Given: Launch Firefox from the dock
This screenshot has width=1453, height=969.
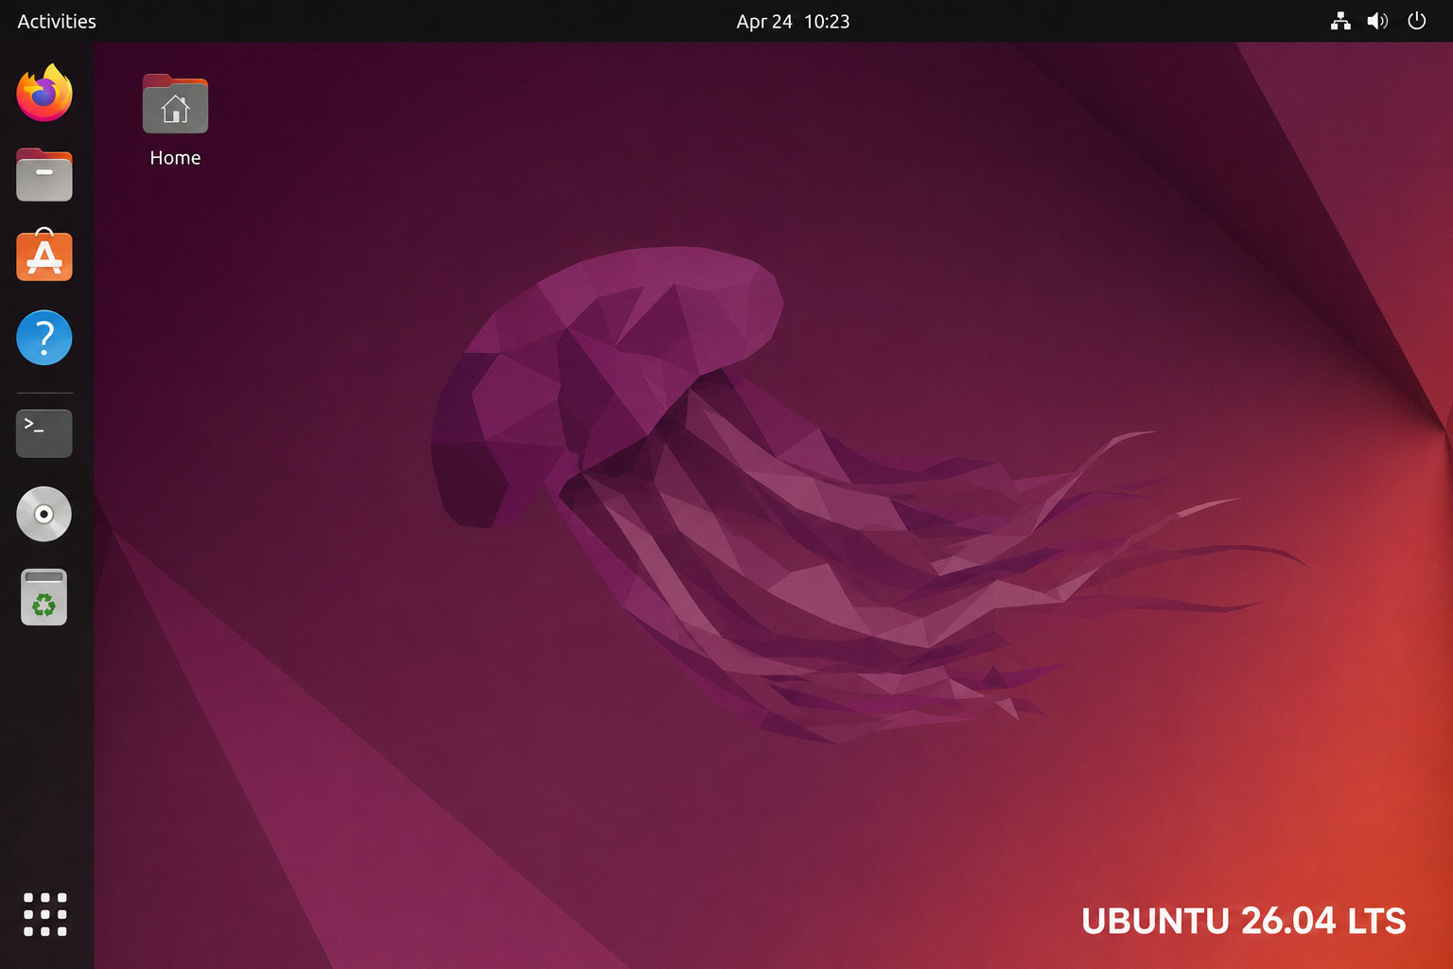Looking at the screenshot, I should point(44,93).
